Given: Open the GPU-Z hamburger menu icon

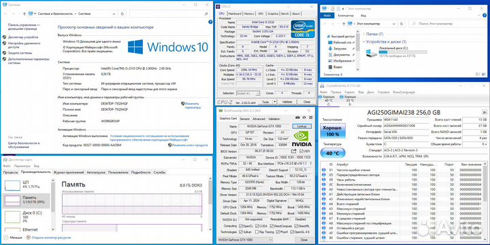Looking at the screenshot, I should (x=310, y=117).
